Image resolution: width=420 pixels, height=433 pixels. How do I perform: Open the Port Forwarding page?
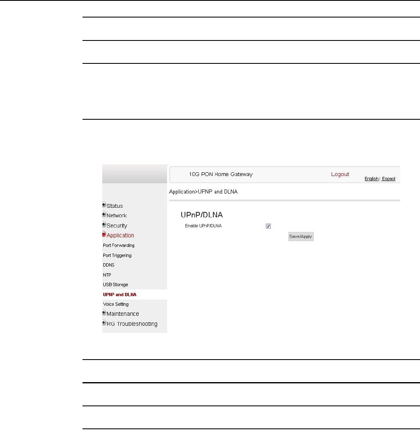tap(119, 246)
